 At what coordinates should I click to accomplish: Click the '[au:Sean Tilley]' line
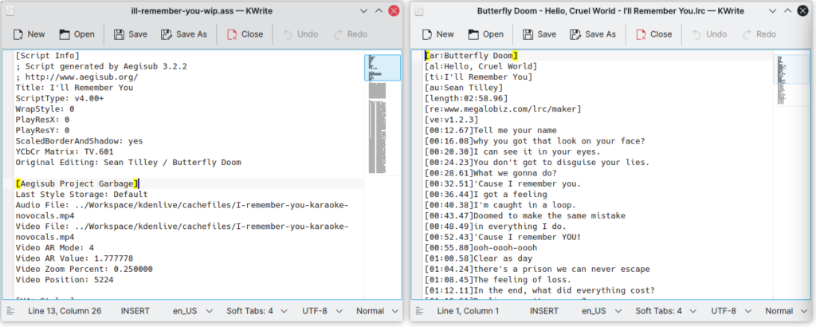[464, 88]
